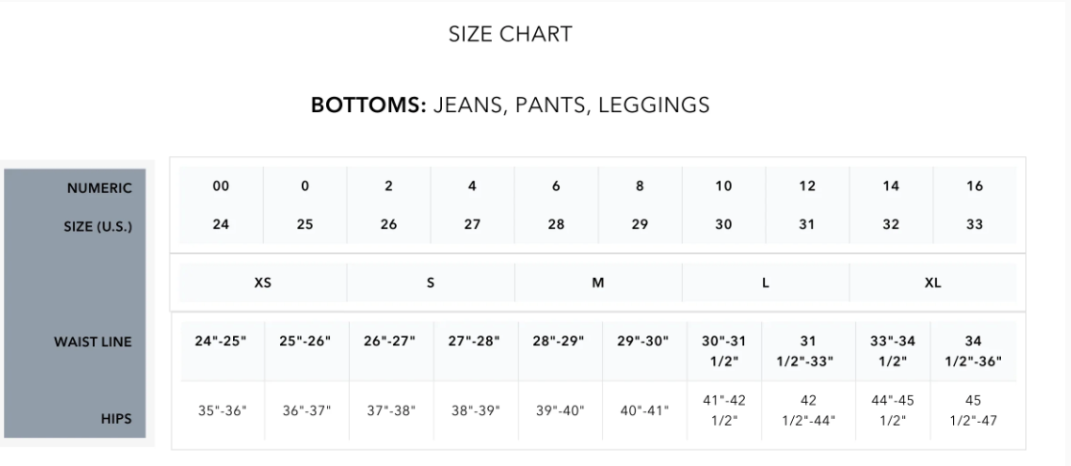Viewport: 1071px width, 466px height.
Task: Click the SIZE CHART heading
Action: tap(510, 35)
